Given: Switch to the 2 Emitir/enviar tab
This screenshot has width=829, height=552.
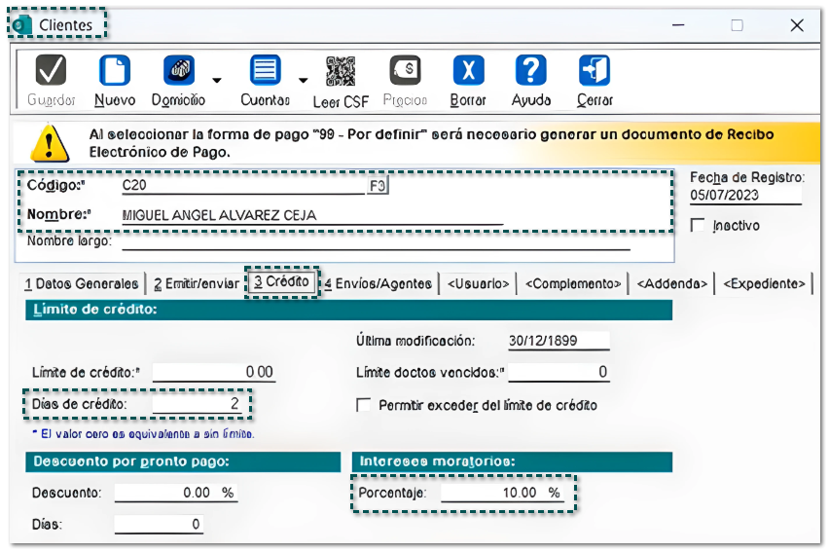Looking at the screenshot, I should click(x=197, y=283).
